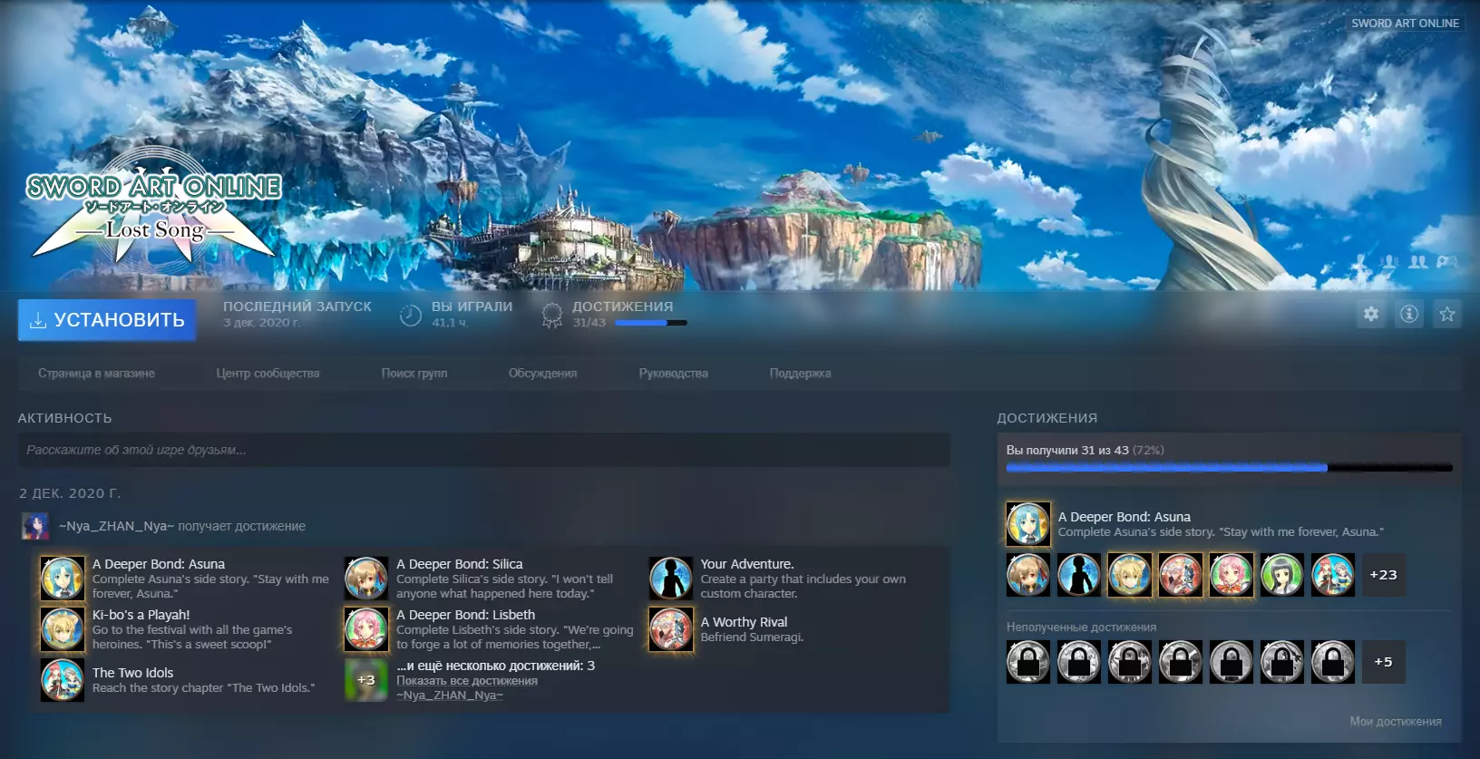Click the Your Adventure silhouette icon in feed
This screenshot has width=1480, height=759.
pos(671,579)
